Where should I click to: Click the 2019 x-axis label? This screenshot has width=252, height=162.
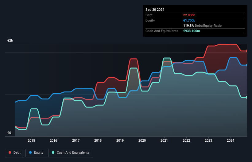pyautogui.click(x=120, y=140)
